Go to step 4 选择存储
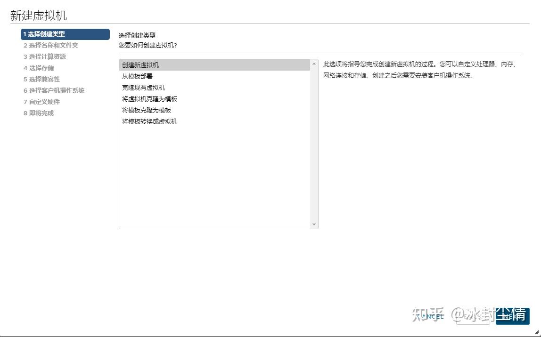The height and width of the screenshot is (337, 541). [39, 68]
